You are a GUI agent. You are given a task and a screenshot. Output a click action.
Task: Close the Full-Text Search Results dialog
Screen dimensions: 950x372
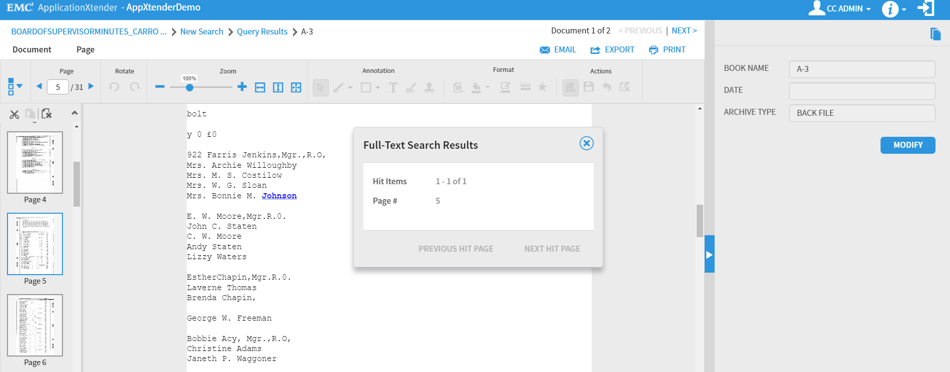pos(587,143)
